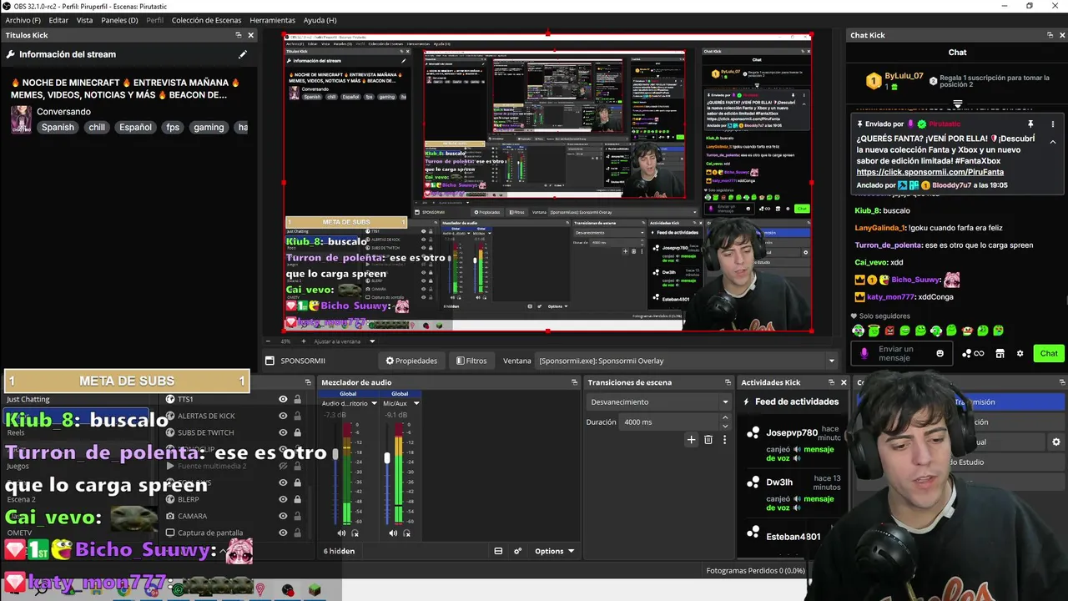Toggle visibility of BLERP source
Image resolution: width=1068 pixels, height=601 pixels.
pyautogui.click(x=283, y=499)
